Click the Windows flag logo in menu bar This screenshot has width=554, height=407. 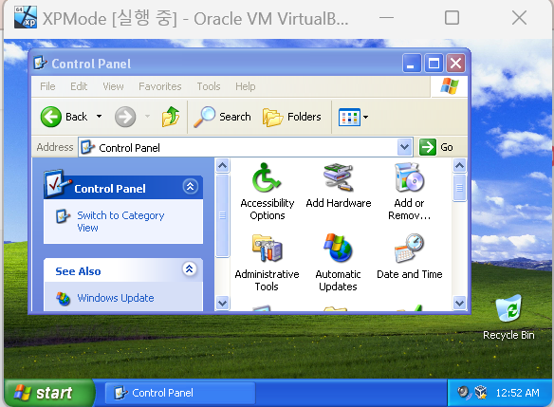(x=450, y=85)
